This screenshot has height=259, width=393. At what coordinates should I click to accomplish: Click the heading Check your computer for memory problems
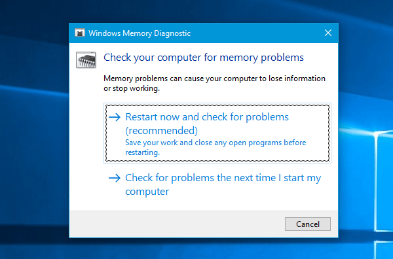click(x=204, y=58)
